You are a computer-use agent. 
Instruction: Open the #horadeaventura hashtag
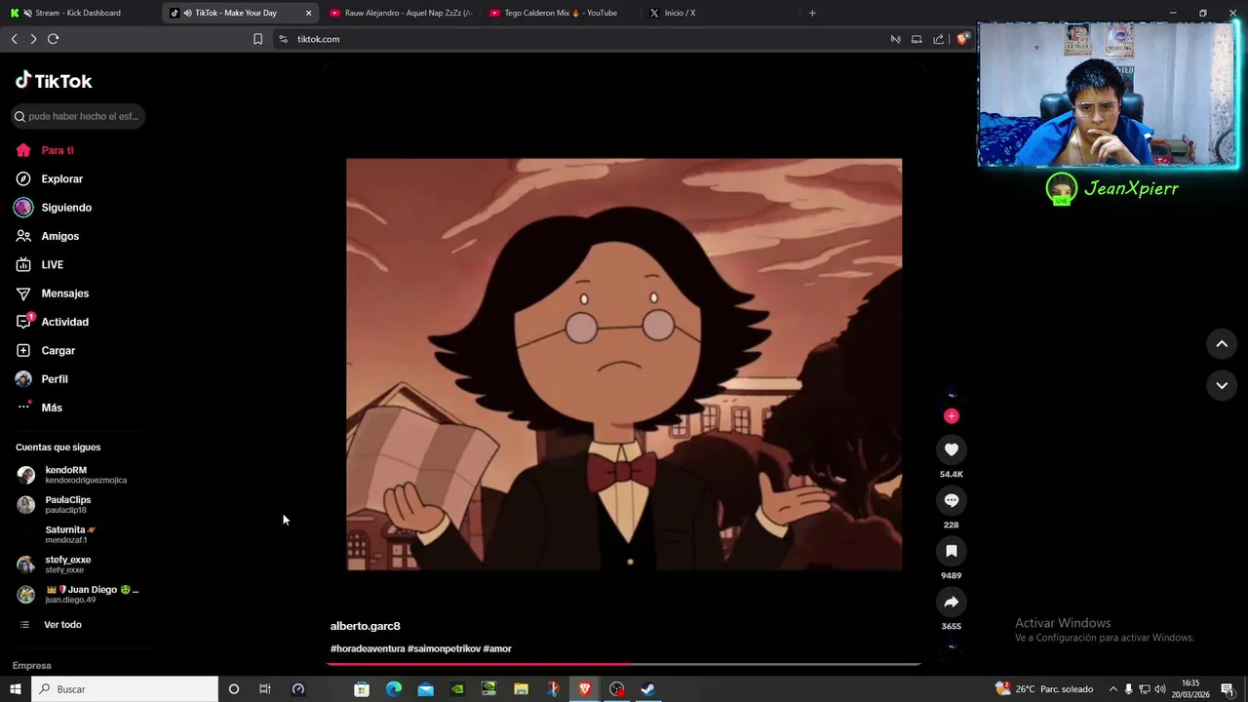point(368,649)
